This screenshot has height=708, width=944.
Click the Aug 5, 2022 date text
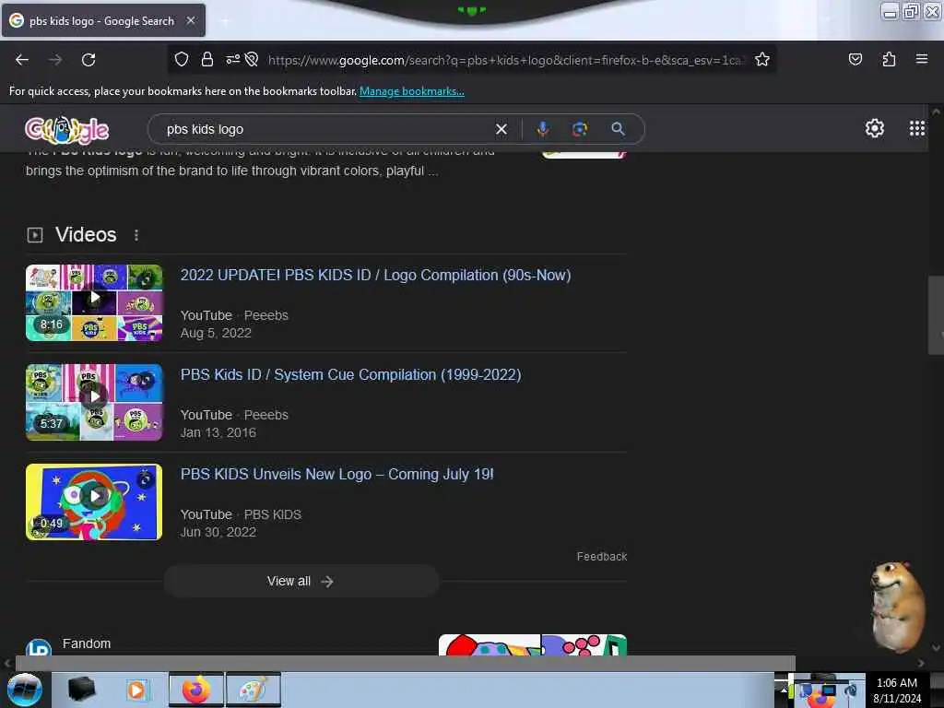pos(216,333)
